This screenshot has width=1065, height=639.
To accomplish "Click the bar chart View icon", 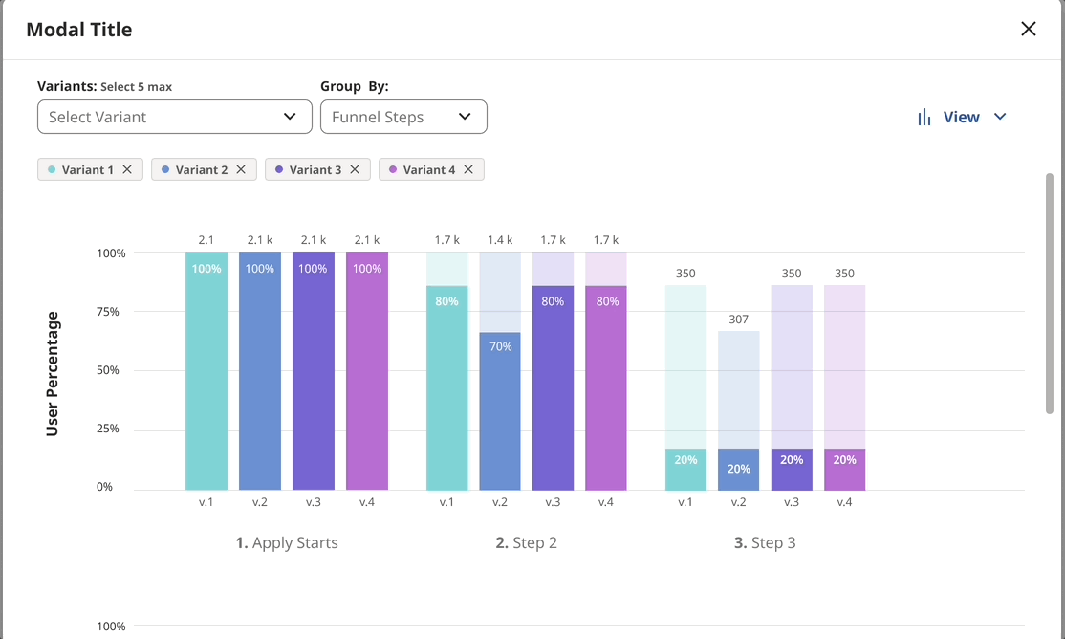I will pyautogui.click(x=924, y=117).
